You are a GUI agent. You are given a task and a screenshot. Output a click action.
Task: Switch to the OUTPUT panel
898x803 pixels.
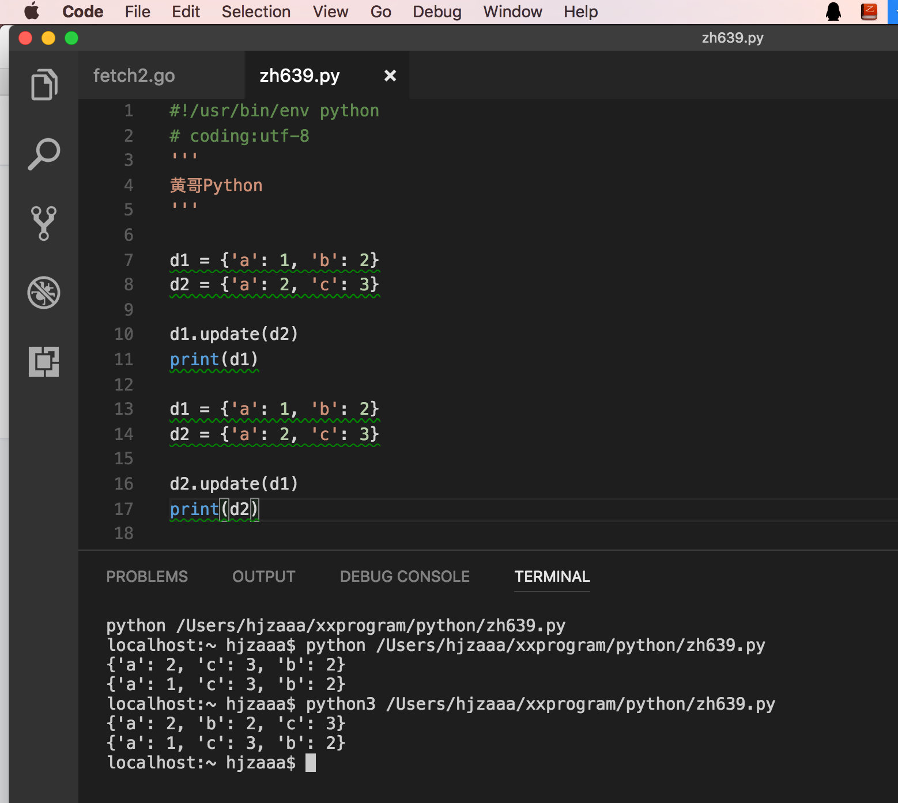[x=263, y=576]
